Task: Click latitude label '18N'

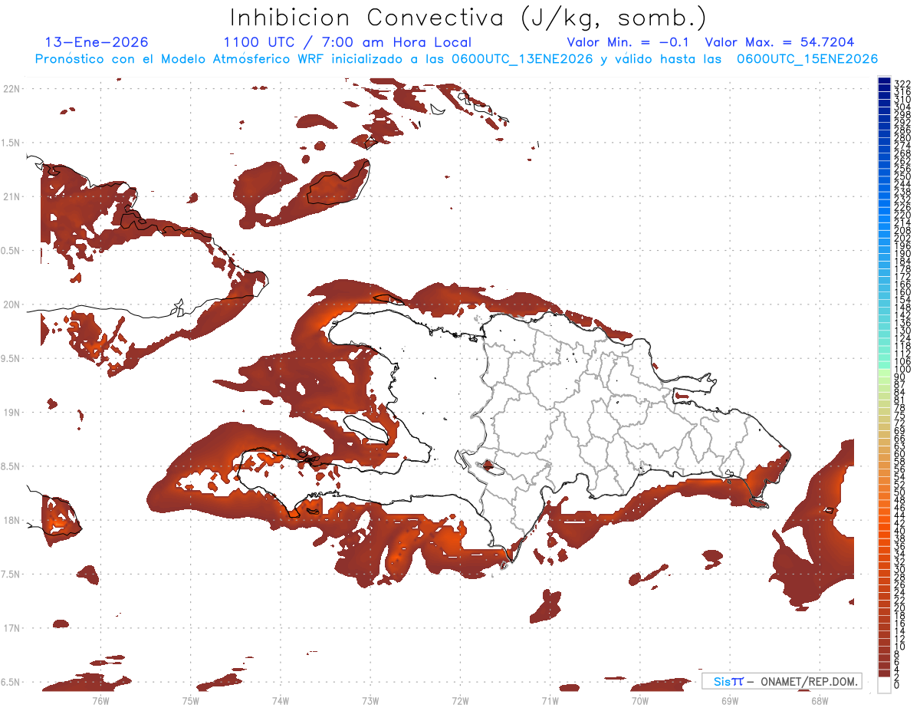Action: pos(11,521)
